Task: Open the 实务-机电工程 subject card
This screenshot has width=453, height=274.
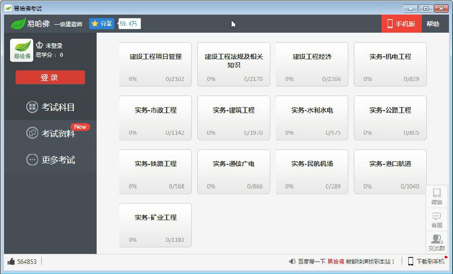Action: tap(390, 64)
